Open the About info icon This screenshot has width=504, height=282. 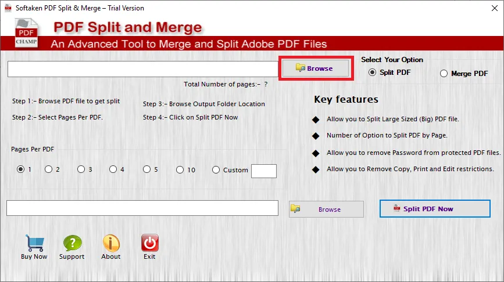111,243
